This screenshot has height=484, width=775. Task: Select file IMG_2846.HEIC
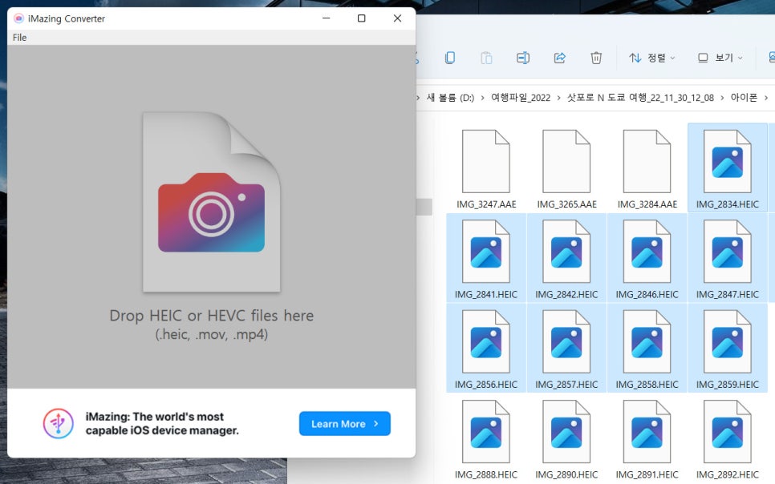[647, 259]
